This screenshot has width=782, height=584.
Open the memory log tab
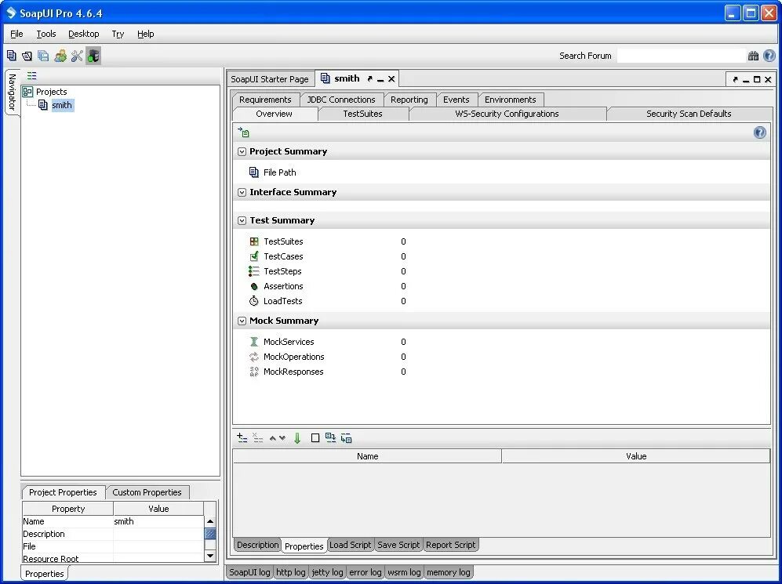449,572
